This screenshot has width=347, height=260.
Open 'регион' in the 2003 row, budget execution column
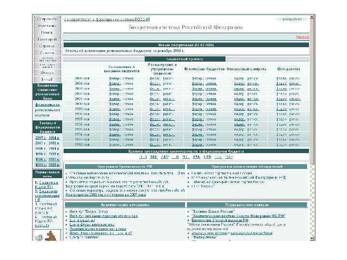pyautogui.click(x=211, y=89)
